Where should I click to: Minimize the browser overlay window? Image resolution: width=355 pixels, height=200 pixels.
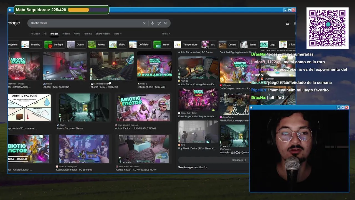pos(285,10)
